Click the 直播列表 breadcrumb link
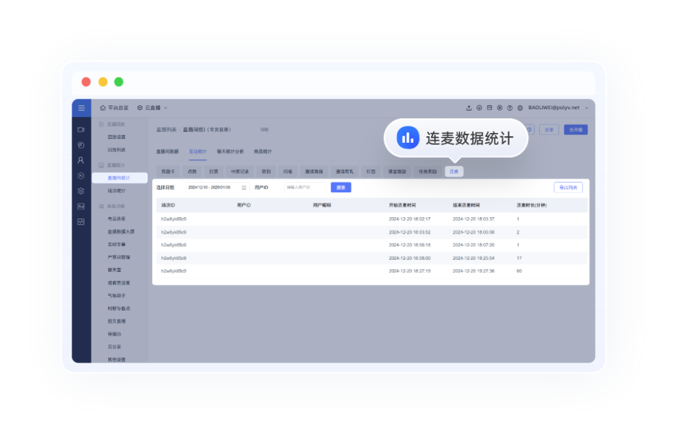 [167, 130]
